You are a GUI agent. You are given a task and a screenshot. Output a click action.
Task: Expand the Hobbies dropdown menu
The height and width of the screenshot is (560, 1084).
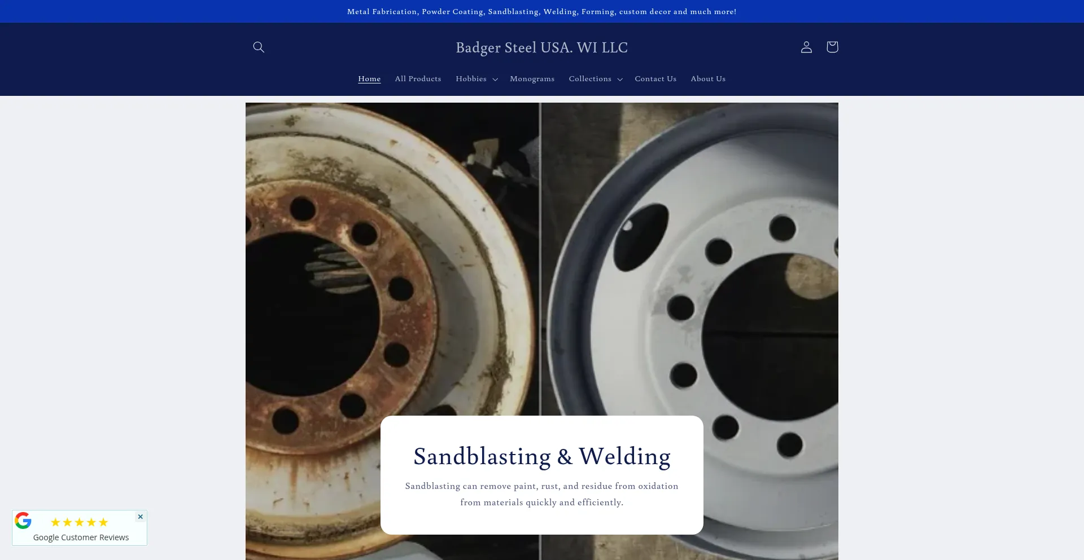(x=477, y=79)
